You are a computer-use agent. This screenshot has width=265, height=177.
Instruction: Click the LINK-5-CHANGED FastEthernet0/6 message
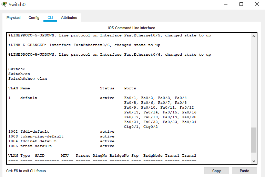click(84, 45)
